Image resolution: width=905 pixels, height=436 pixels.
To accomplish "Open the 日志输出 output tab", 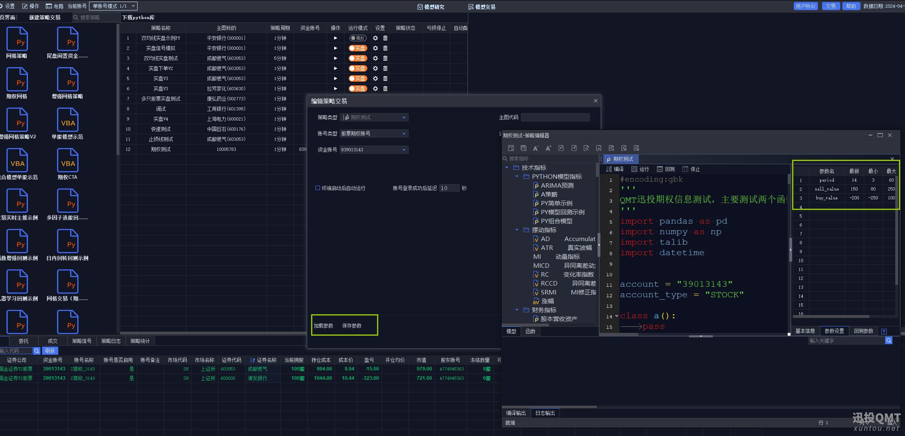I will [545, 413].
